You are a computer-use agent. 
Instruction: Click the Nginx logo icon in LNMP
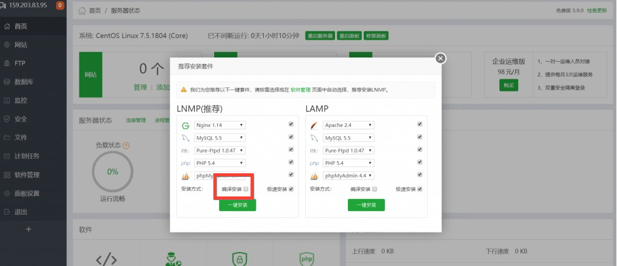(x=186, y=125)
